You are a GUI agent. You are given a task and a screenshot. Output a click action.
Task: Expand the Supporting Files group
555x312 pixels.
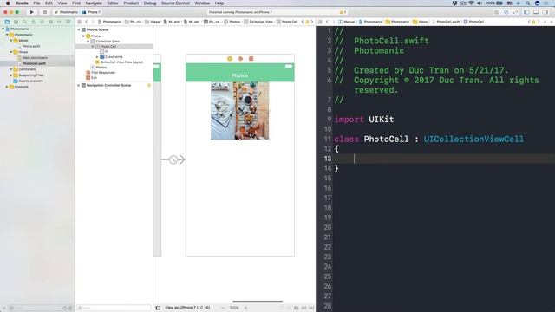click(11, 75)
